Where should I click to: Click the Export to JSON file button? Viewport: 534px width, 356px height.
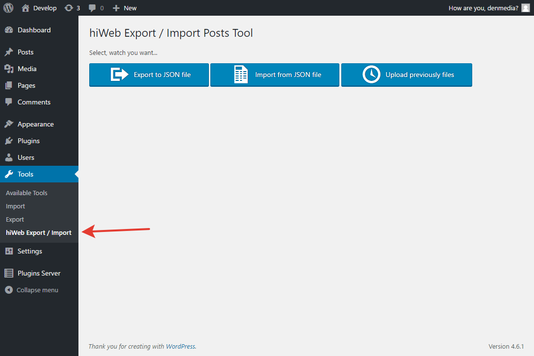149,75
